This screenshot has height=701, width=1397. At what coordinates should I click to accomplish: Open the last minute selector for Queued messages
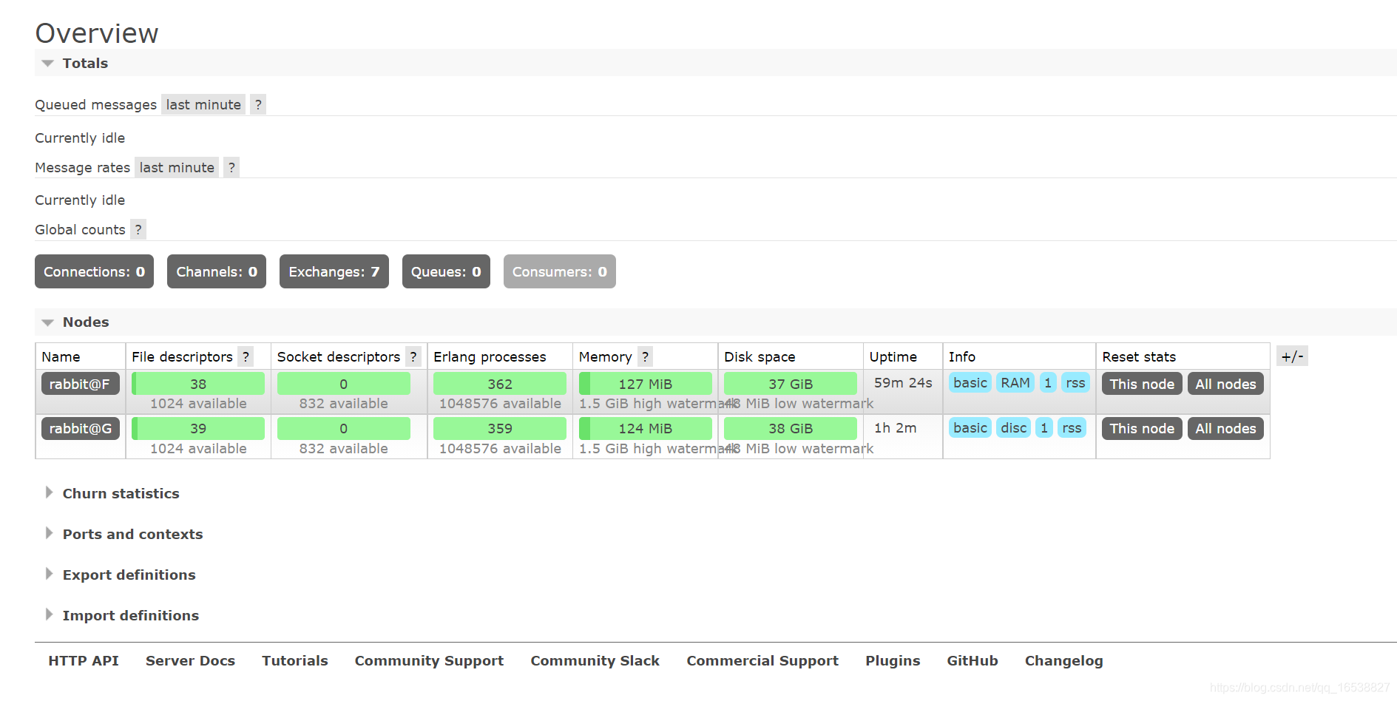[x=203, y=104]
